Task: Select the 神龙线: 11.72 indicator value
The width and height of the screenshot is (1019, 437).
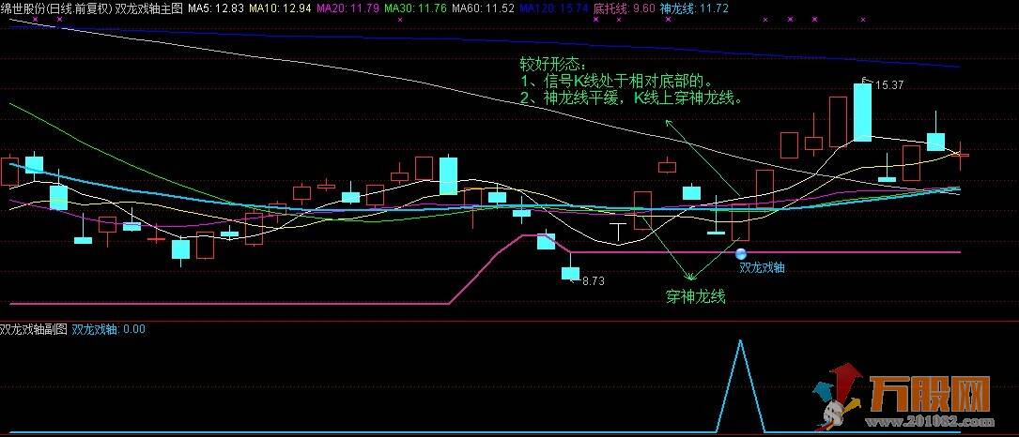Action: [x=693, y=9]
